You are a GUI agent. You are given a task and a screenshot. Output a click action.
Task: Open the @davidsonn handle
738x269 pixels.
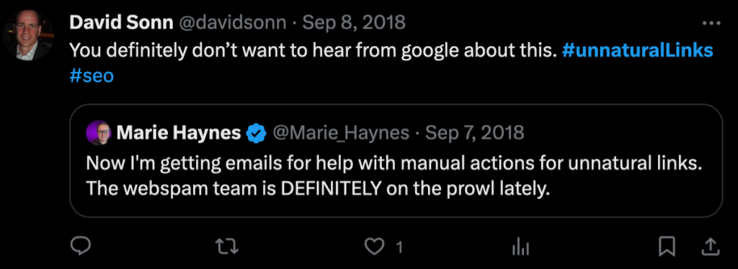[231, 22]
